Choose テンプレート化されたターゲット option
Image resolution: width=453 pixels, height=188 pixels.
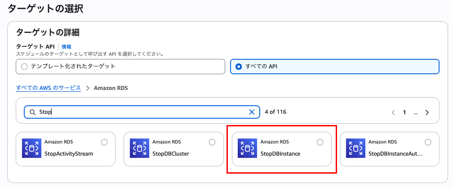pos(120,67)
